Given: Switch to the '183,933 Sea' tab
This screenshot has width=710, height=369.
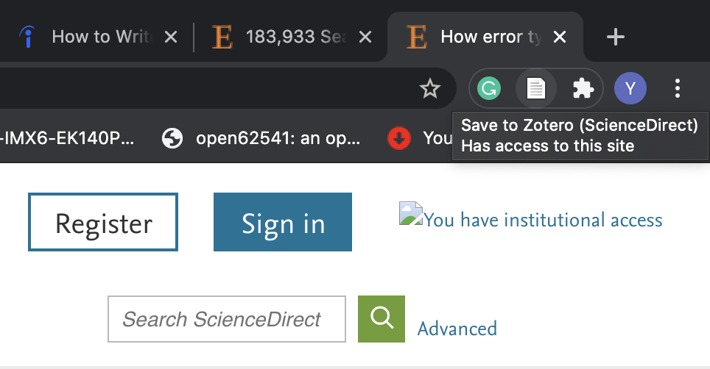Looking at the screenshot, I should pos(287,37).
